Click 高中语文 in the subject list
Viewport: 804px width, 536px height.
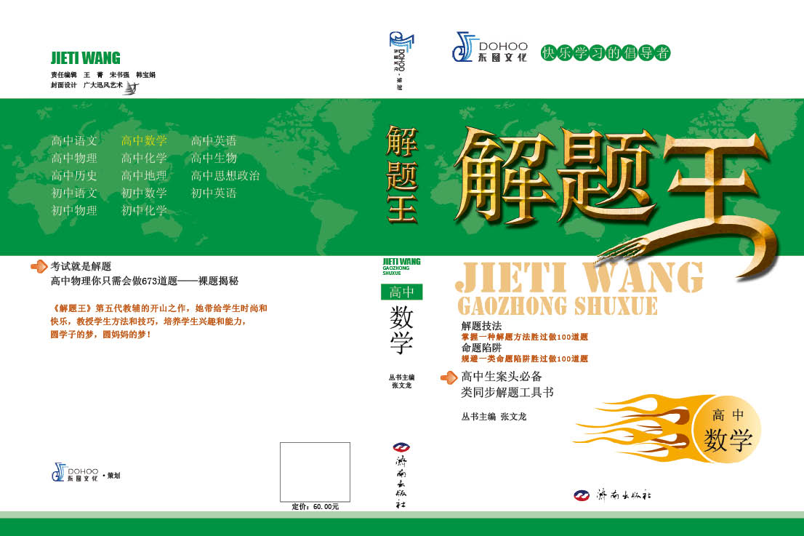click(x=74, y=140)
